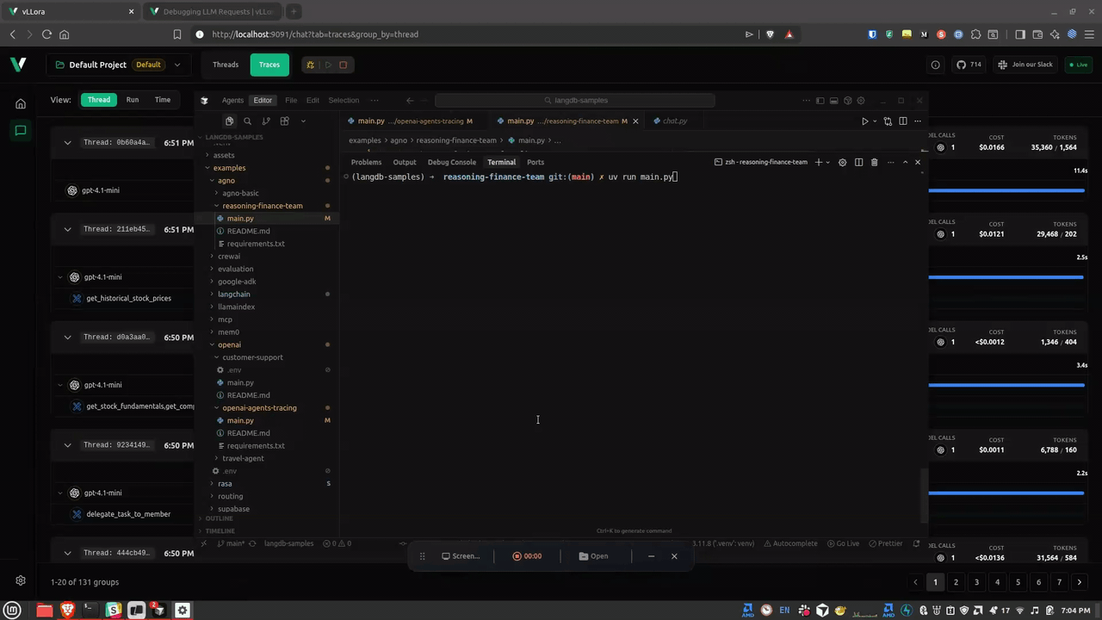The image size is (1102, 620).
Task: Open terminal launch settings via gear icon
Action: tap(842, 162)
